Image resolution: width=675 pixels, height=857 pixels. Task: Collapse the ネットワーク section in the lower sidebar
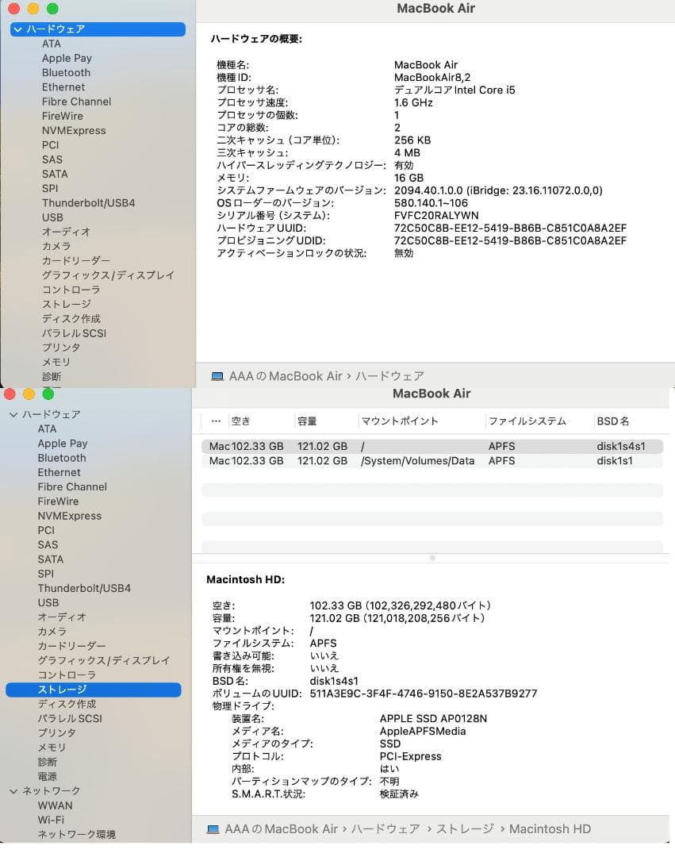pyautogui.click(x=14, y=790)
